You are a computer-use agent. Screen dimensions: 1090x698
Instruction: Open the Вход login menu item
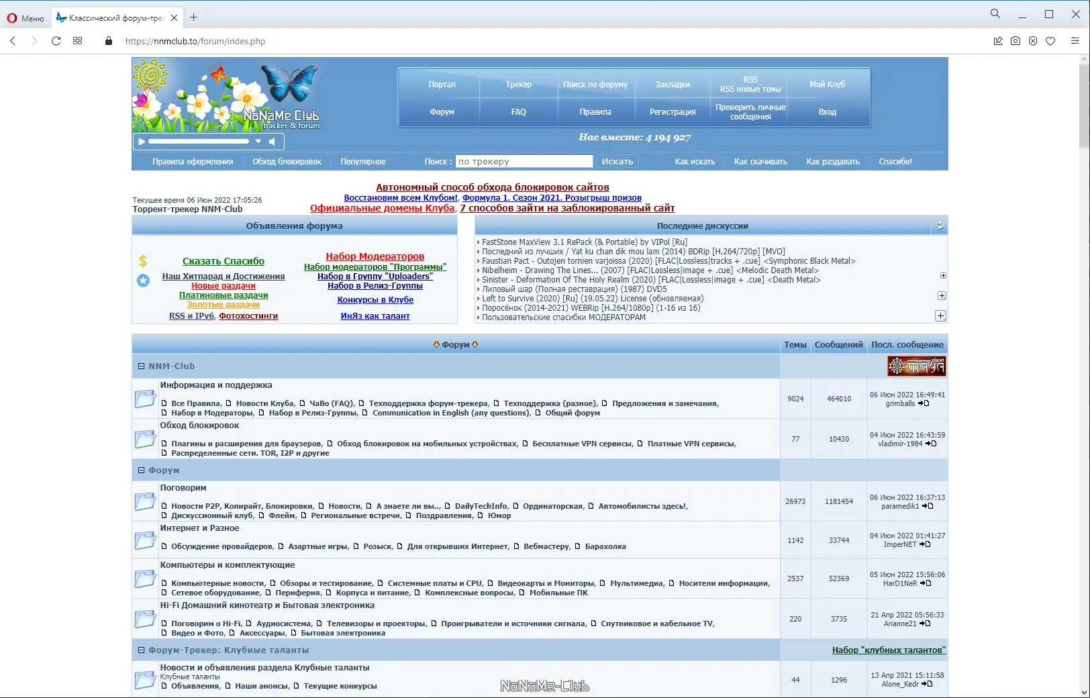[827, 112]
